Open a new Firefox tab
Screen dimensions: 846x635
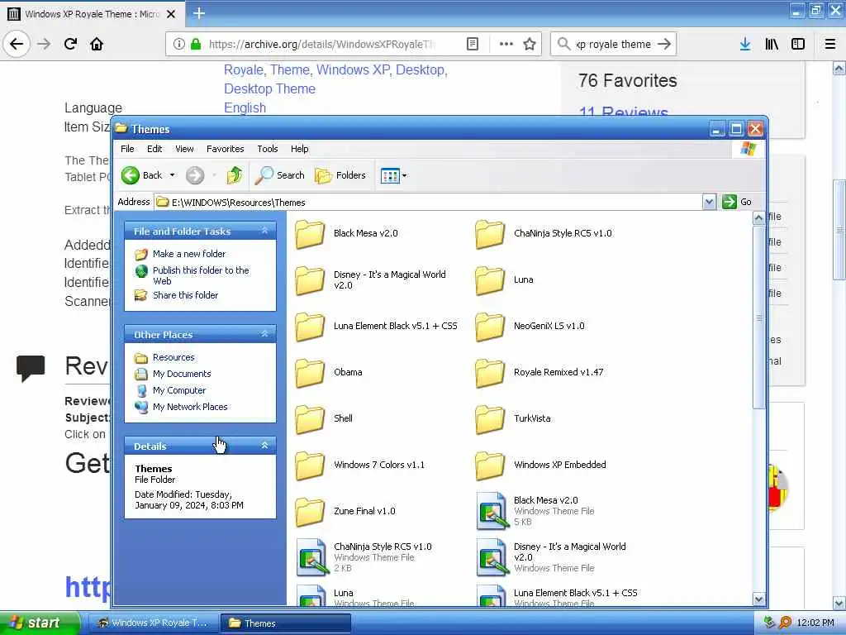tap(199, 13)
